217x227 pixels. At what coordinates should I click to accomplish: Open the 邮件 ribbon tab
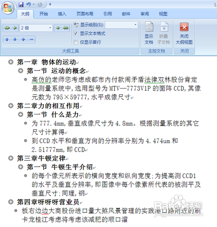click(x=126, y=14)
